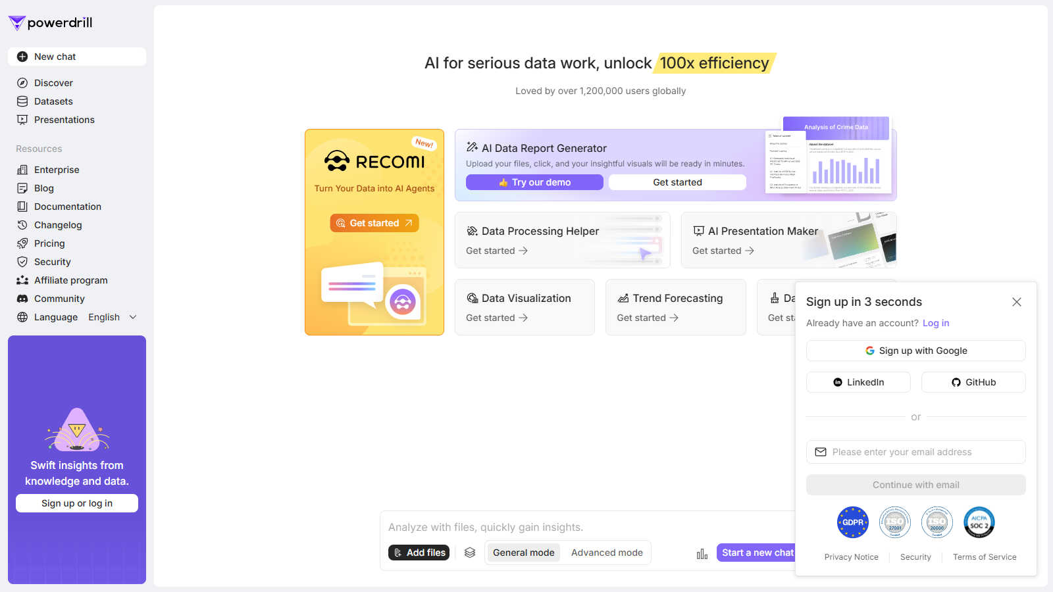
Task: Click the Presentations icon in sidebar
Action: [22, 120]
